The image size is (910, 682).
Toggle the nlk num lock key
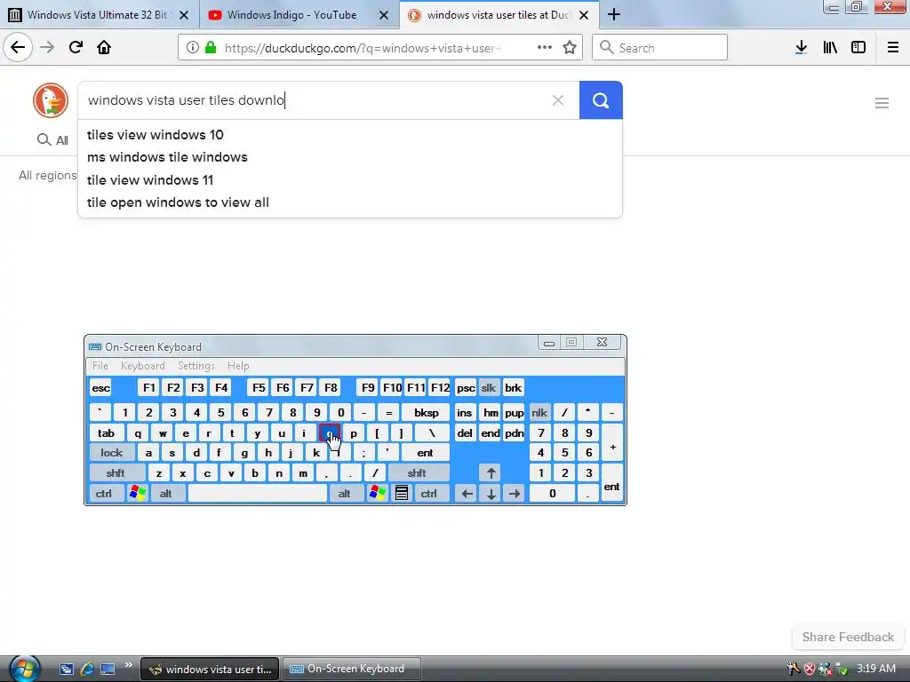539,413
